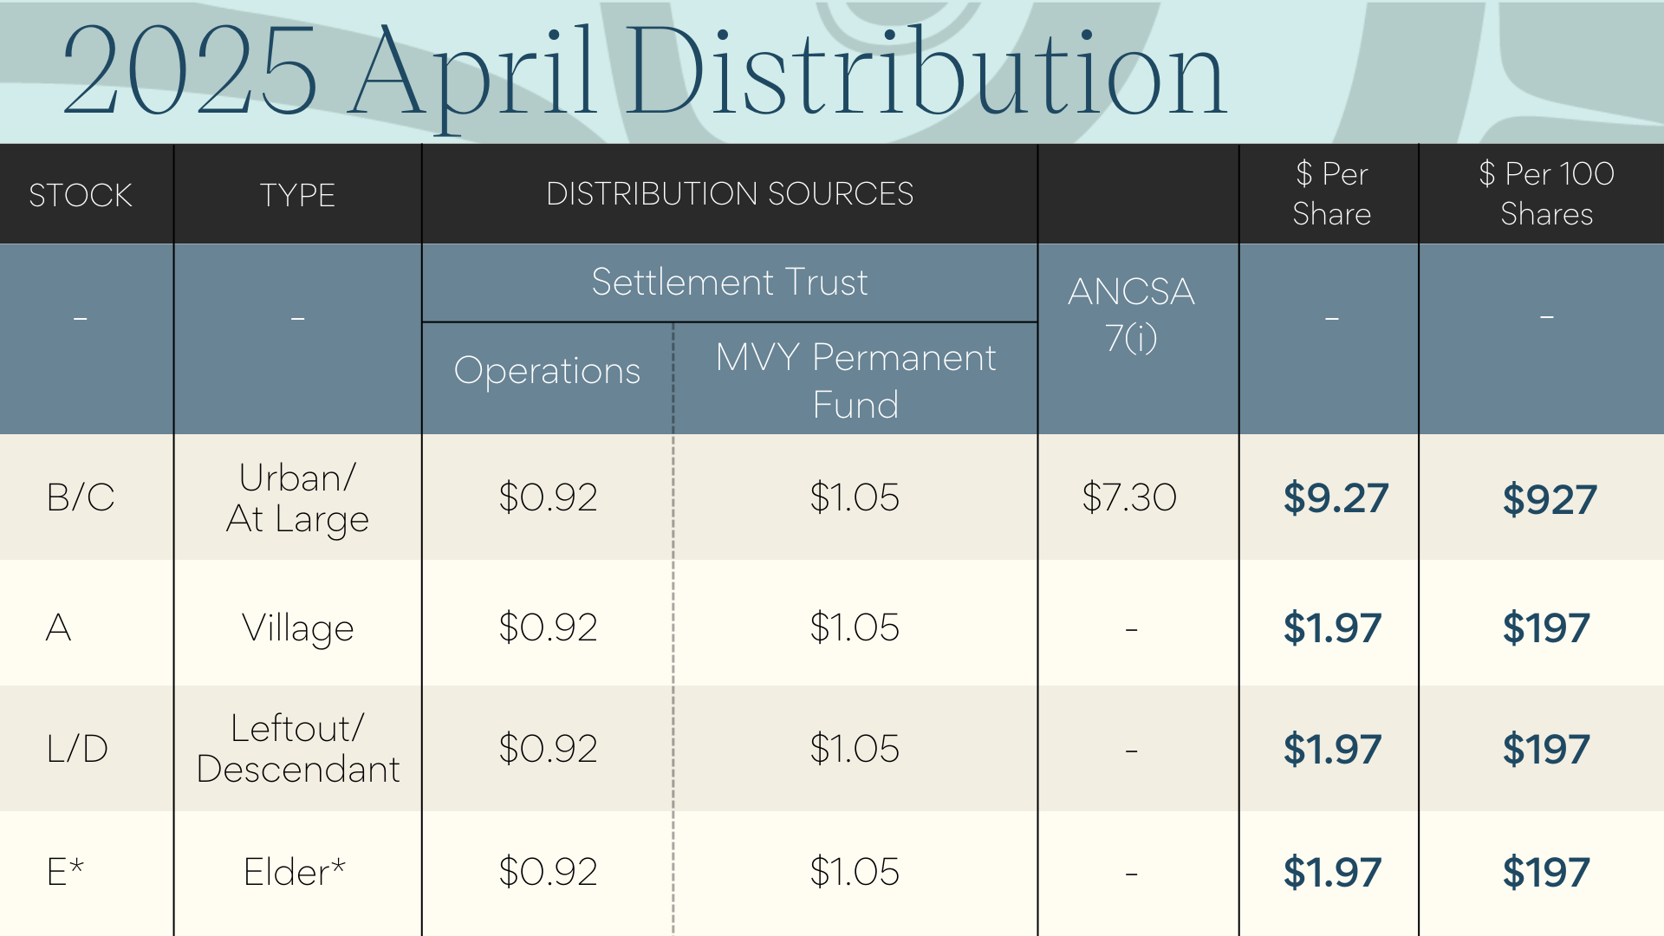1664x936 pixels.
Task: Click the ANCSA 7(i) subheader
Action: point(1131,314)
